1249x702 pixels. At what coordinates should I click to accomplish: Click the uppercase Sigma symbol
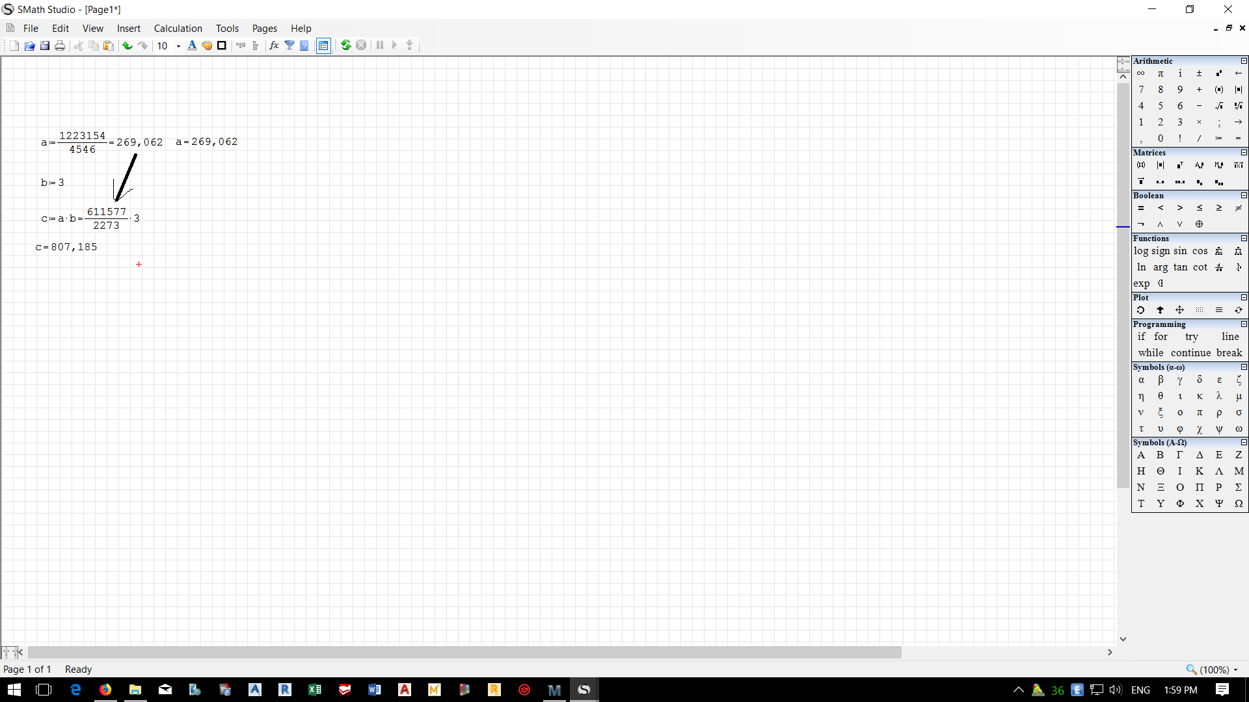pyautogui.click(x=1239, y=487)
